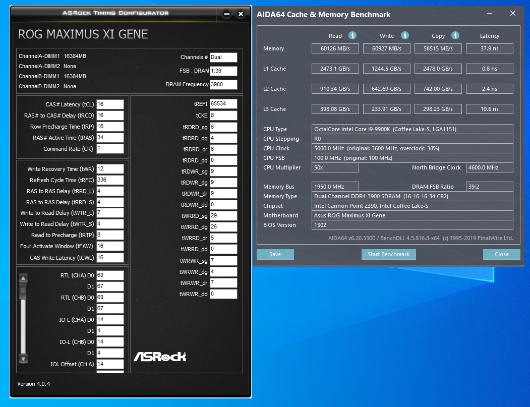Viewport: 530px width, 407px height.
Task: Click the tWTR_S field
Action: click(110, 224)
